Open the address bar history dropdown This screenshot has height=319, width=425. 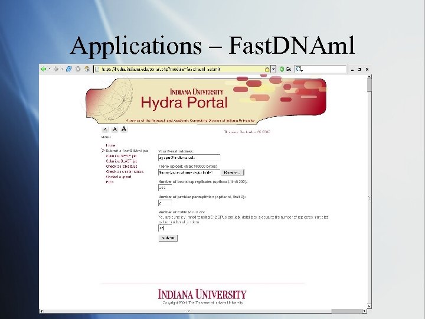click(273, 69)
